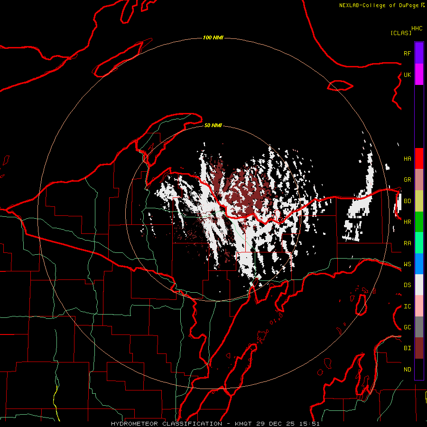Click the Hydrometeor Classification KMQT caption
The image size is (427, 427).
click(215, 424)
